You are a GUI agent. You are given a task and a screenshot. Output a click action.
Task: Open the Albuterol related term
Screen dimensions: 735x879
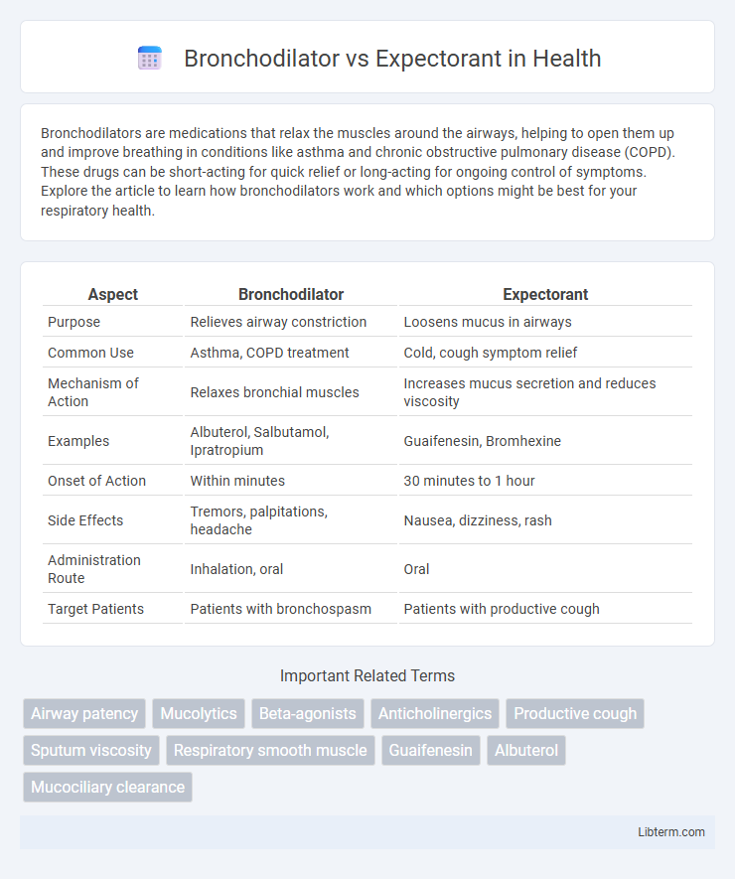(x=525, y=751)
